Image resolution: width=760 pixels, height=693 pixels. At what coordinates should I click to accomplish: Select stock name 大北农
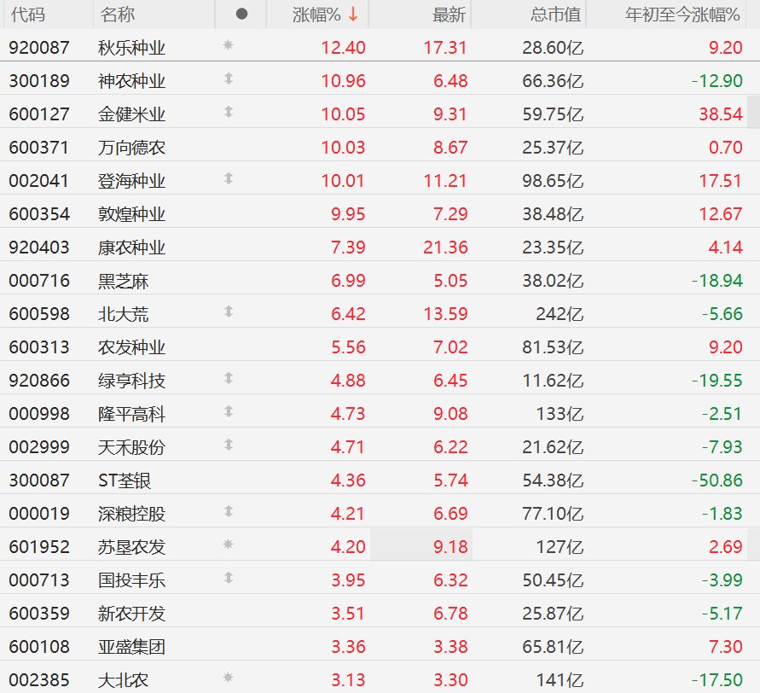tap(123, 680)
